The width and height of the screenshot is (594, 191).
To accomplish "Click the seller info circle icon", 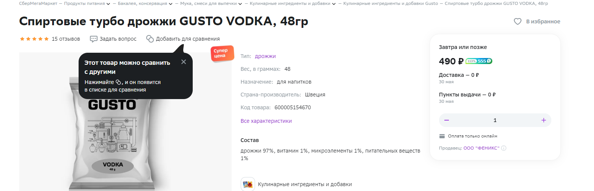I will click(504, 148).
